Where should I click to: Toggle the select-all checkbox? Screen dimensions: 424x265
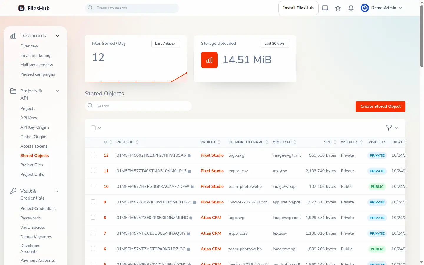[93, 128]
